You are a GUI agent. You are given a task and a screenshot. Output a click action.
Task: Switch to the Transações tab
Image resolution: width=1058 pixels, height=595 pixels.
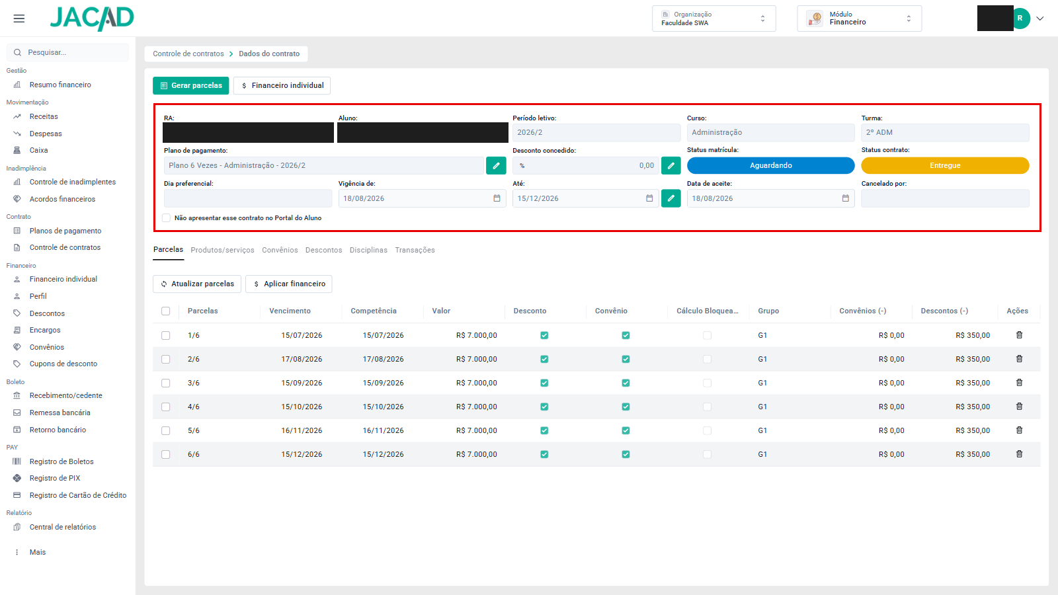click(x=415, y=250)
